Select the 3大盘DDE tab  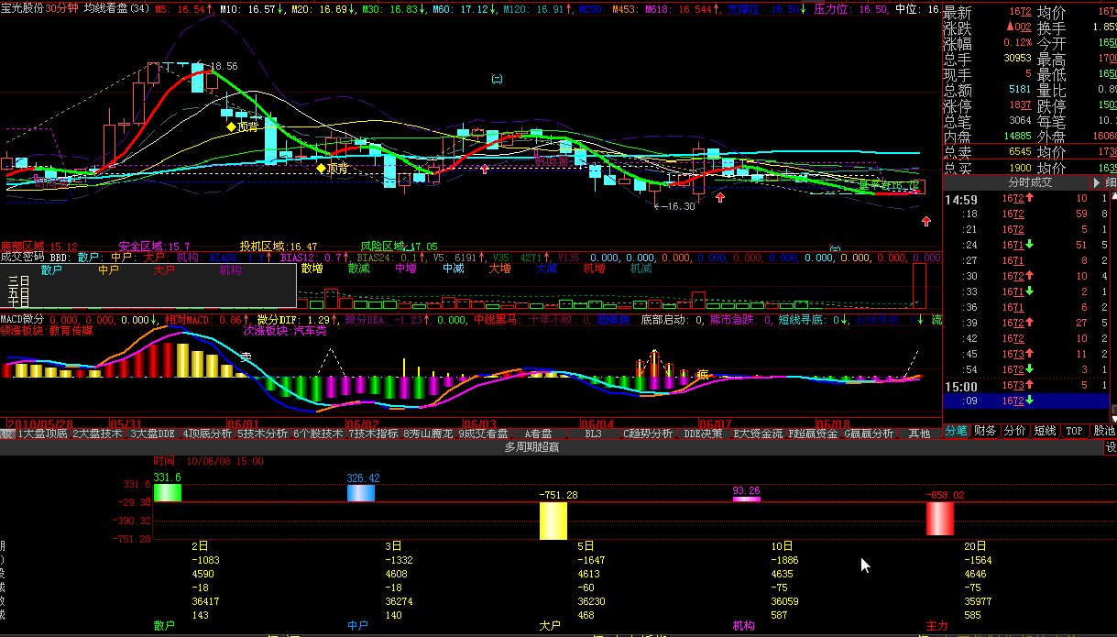(x=153, y=434)
